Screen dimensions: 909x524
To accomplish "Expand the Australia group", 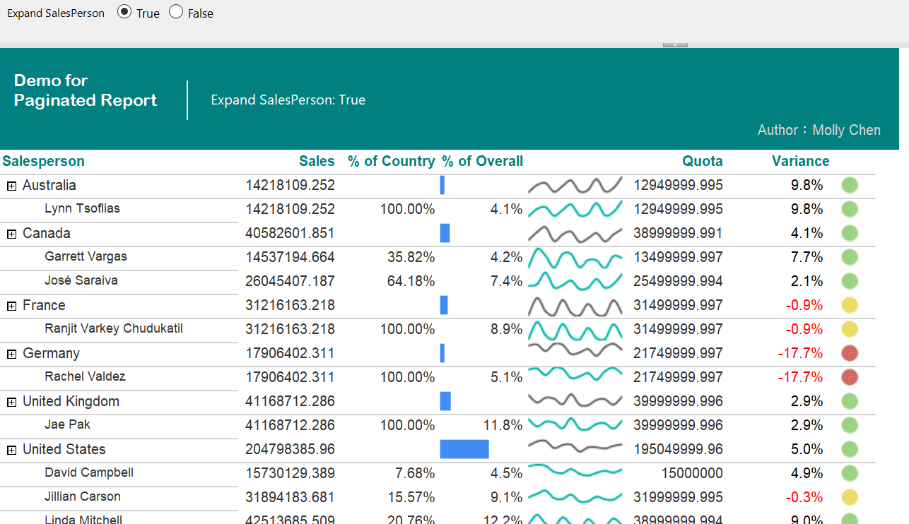I will [x=10, y=185].
